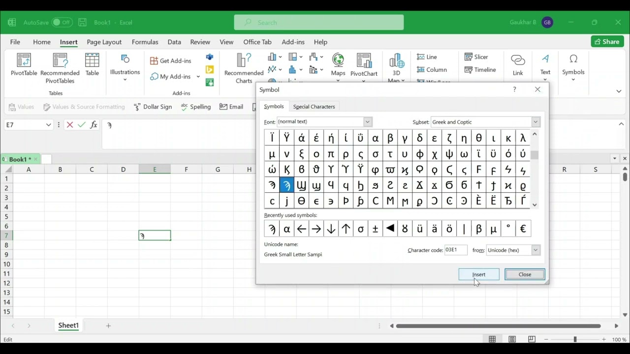Switch to Page Break Preview icon
This screenshot has height=354, width=630.
(532, 339)
